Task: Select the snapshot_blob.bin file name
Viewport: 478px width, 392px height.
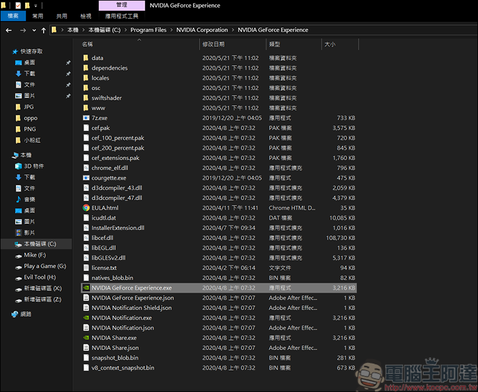Action: [x=115, y=358]
